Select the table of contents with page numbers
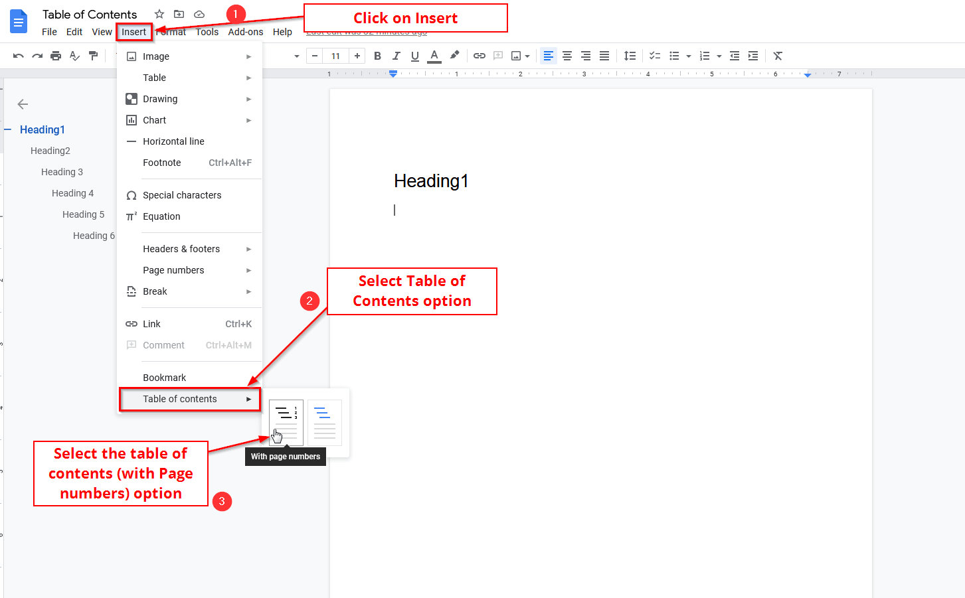The height and width of the screenshot is (598, 965). pos(285,423)
